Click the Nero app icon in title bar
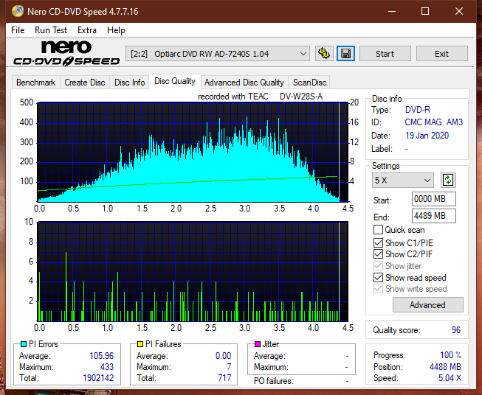Screen dimensions: 482x395 [x=18, y=11]
